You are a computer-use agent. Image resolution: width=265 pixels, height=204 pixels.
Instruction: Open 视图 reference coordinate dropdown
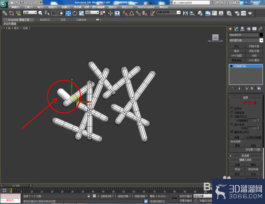click(92, 12)
